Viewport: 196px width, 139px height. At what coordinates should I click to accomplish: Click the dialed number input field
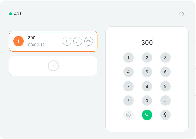(x=147, y=42)
